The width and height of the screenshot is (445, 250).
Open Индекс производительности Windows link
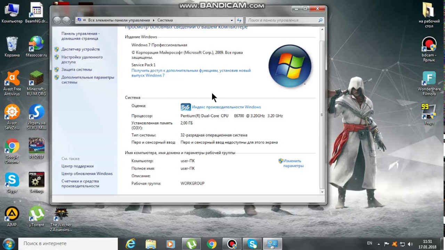pos(226,107)
